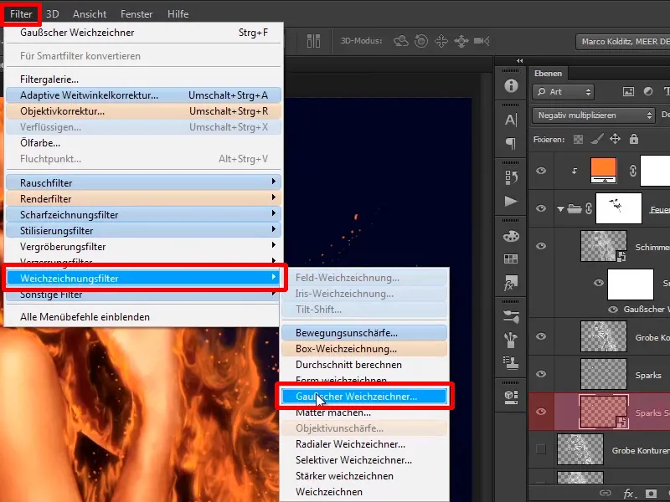Open the Swatches grid panel icon
This screenshot has width=670, height=502.
click(511, 259)
